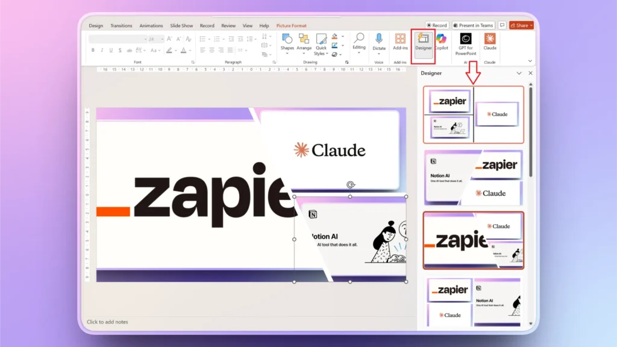Image resolution: width=617 pixels, height=347 pixels.
Task: Switch to the Review tab
Action: pos(228,25)
